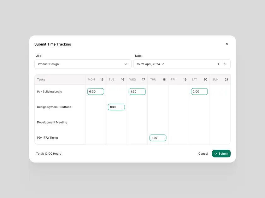Click the Development Meeting task row

[52, 122]
